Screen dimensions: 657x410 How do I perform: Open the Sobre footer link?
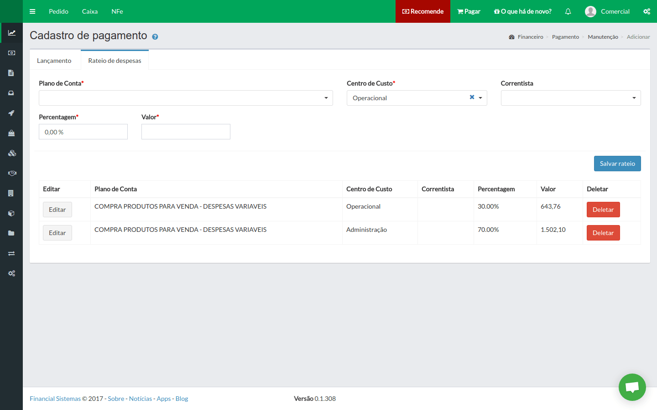pyautogui.click(x=116, y=399)
